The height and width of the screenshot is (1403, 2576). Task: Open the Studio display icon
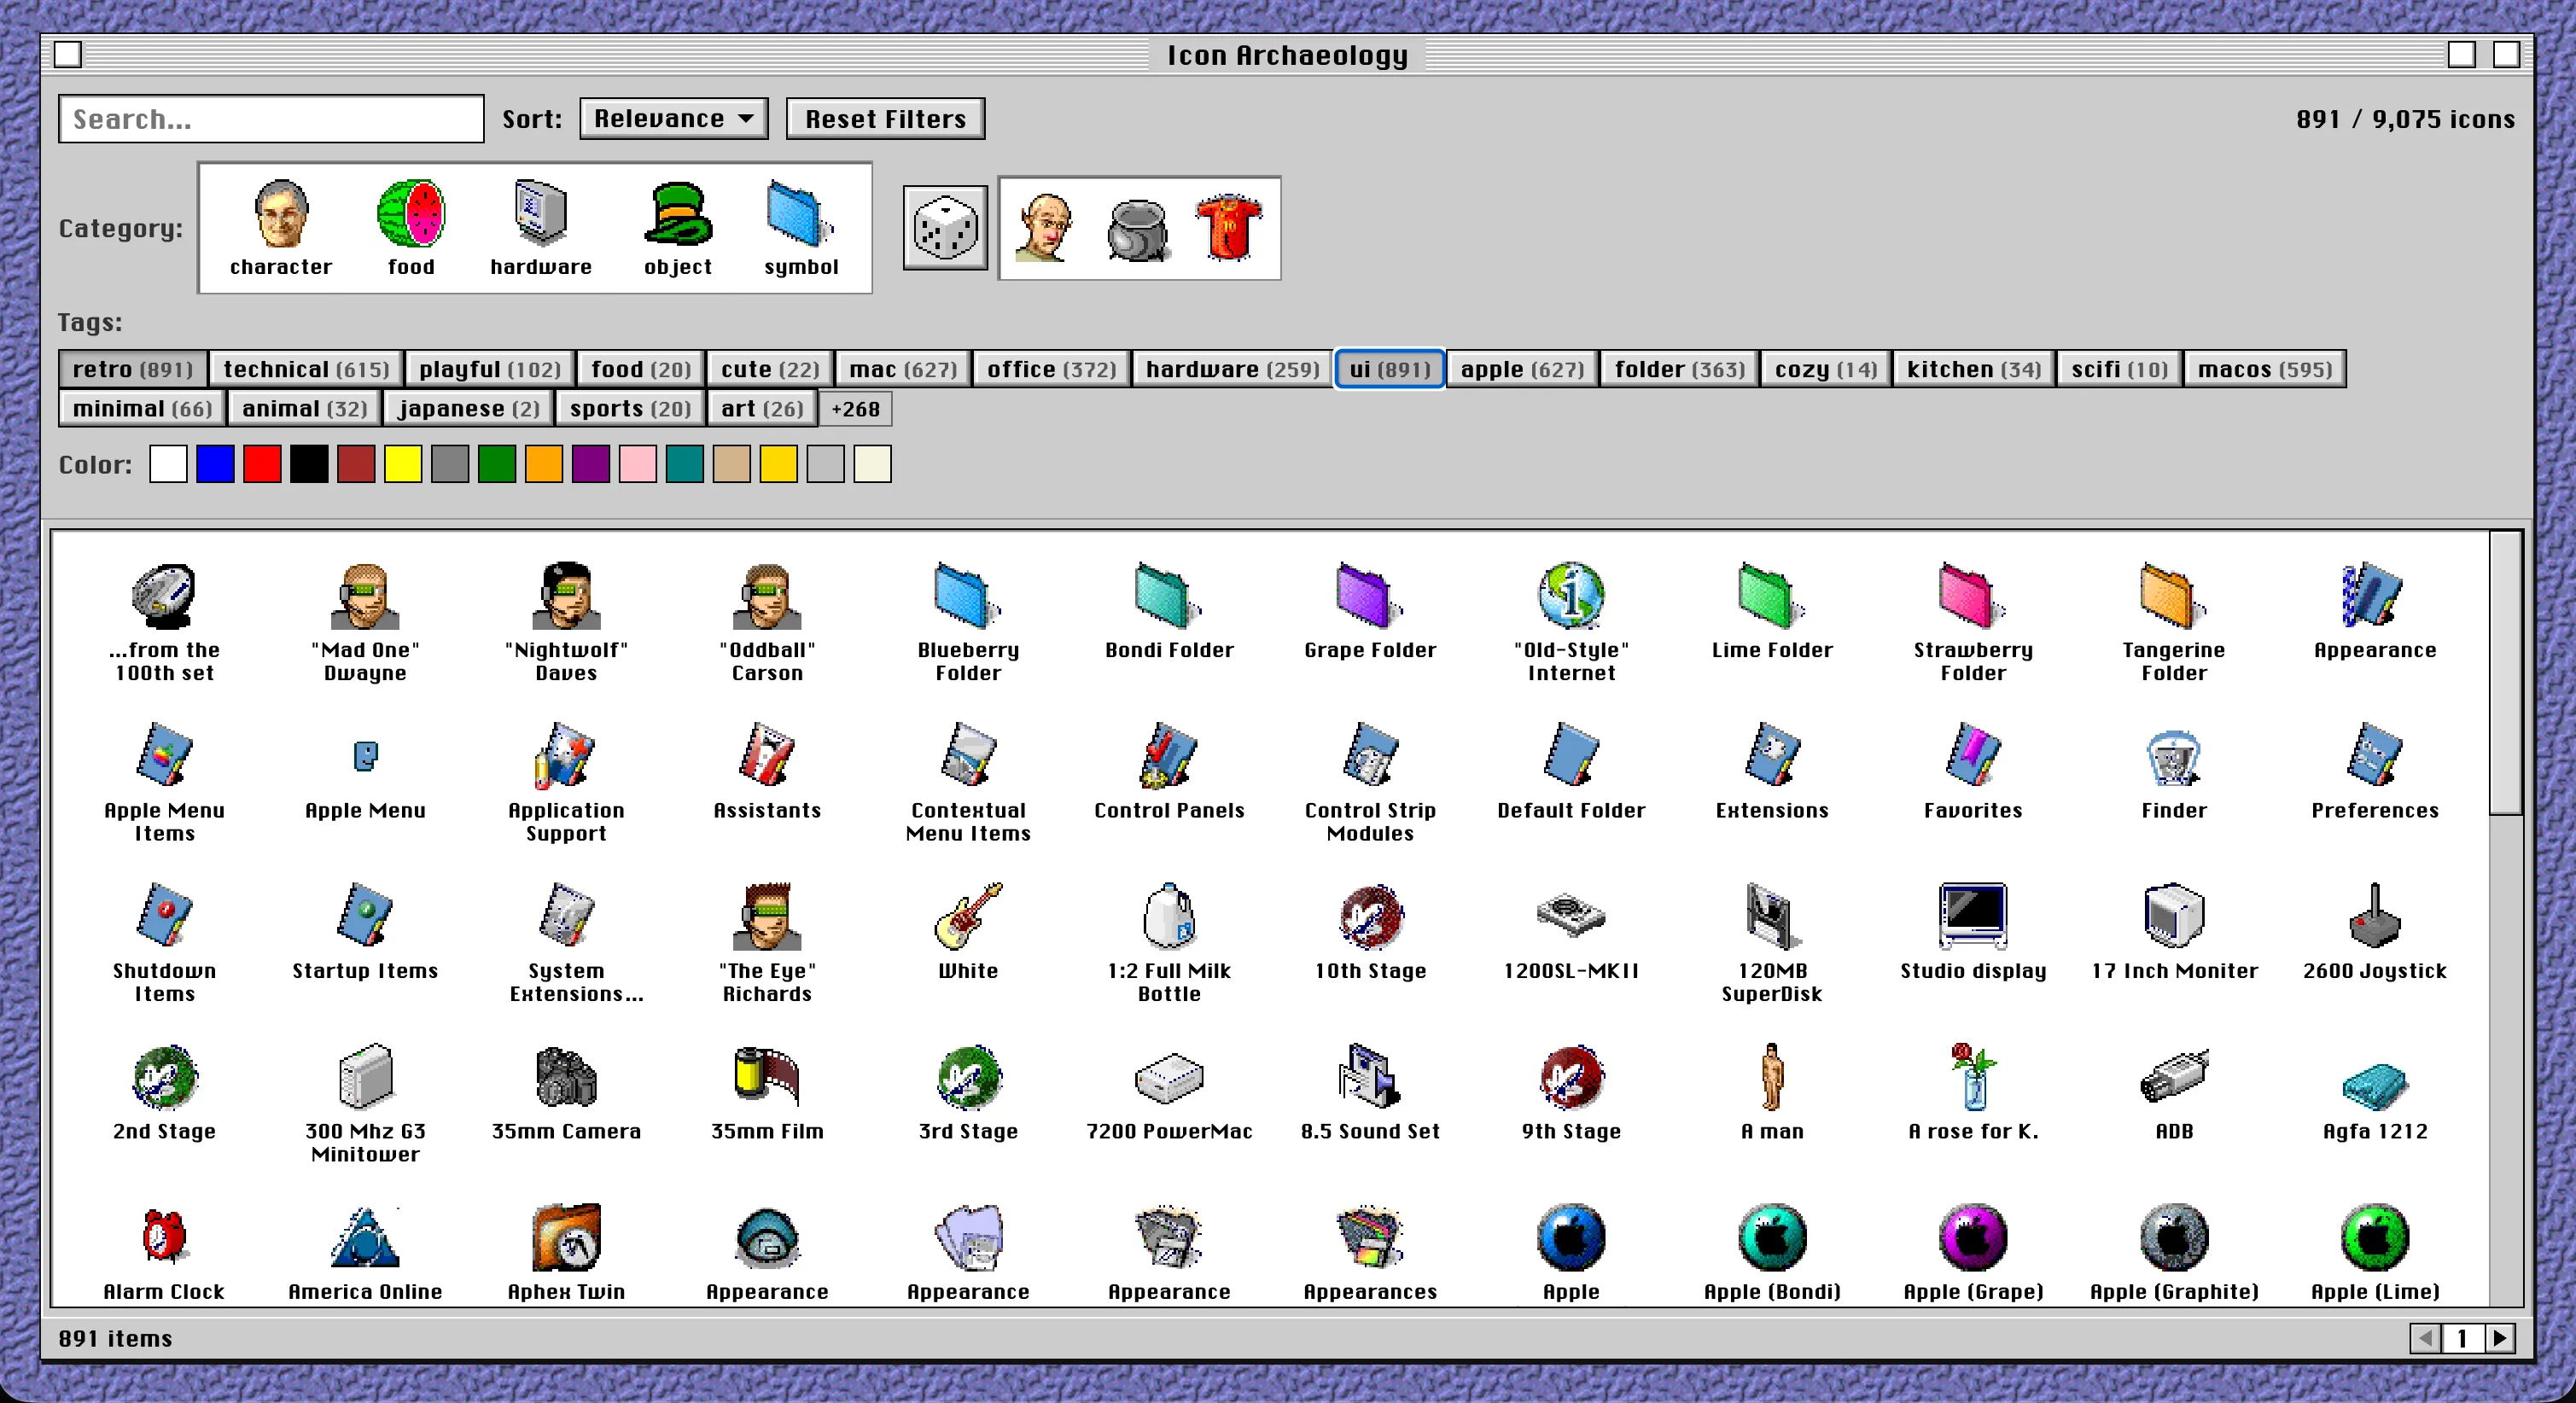coord(1972,916)
